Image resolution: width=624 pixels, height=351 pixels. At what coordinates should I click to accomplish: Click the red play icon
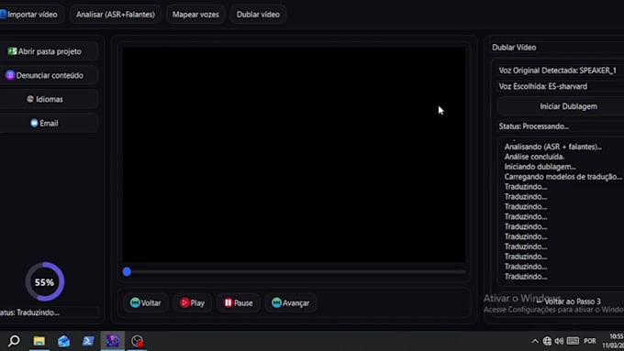click(x=184, y=303)
